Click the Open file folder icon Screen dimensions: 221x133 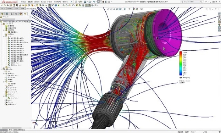[x=80, y=2]
